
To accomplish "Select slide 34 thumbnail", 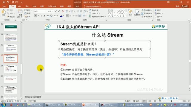I will tap(11, 69).
